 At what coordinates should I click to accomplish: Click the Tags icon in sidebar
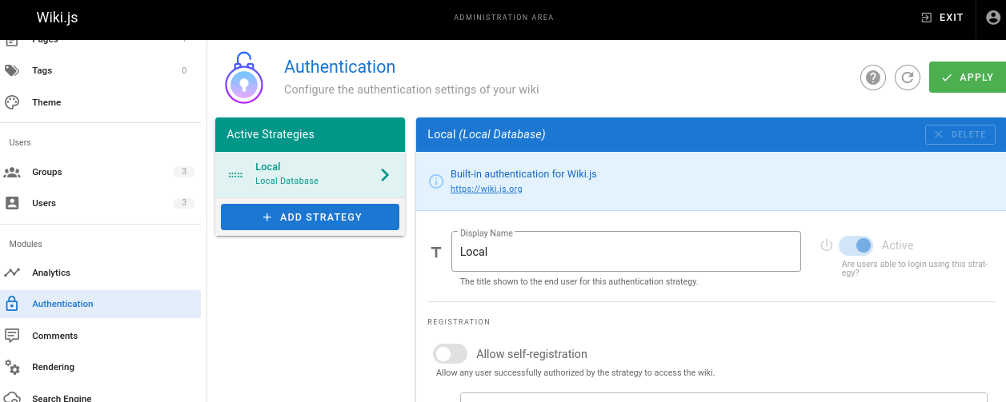(x=12, y=70)
